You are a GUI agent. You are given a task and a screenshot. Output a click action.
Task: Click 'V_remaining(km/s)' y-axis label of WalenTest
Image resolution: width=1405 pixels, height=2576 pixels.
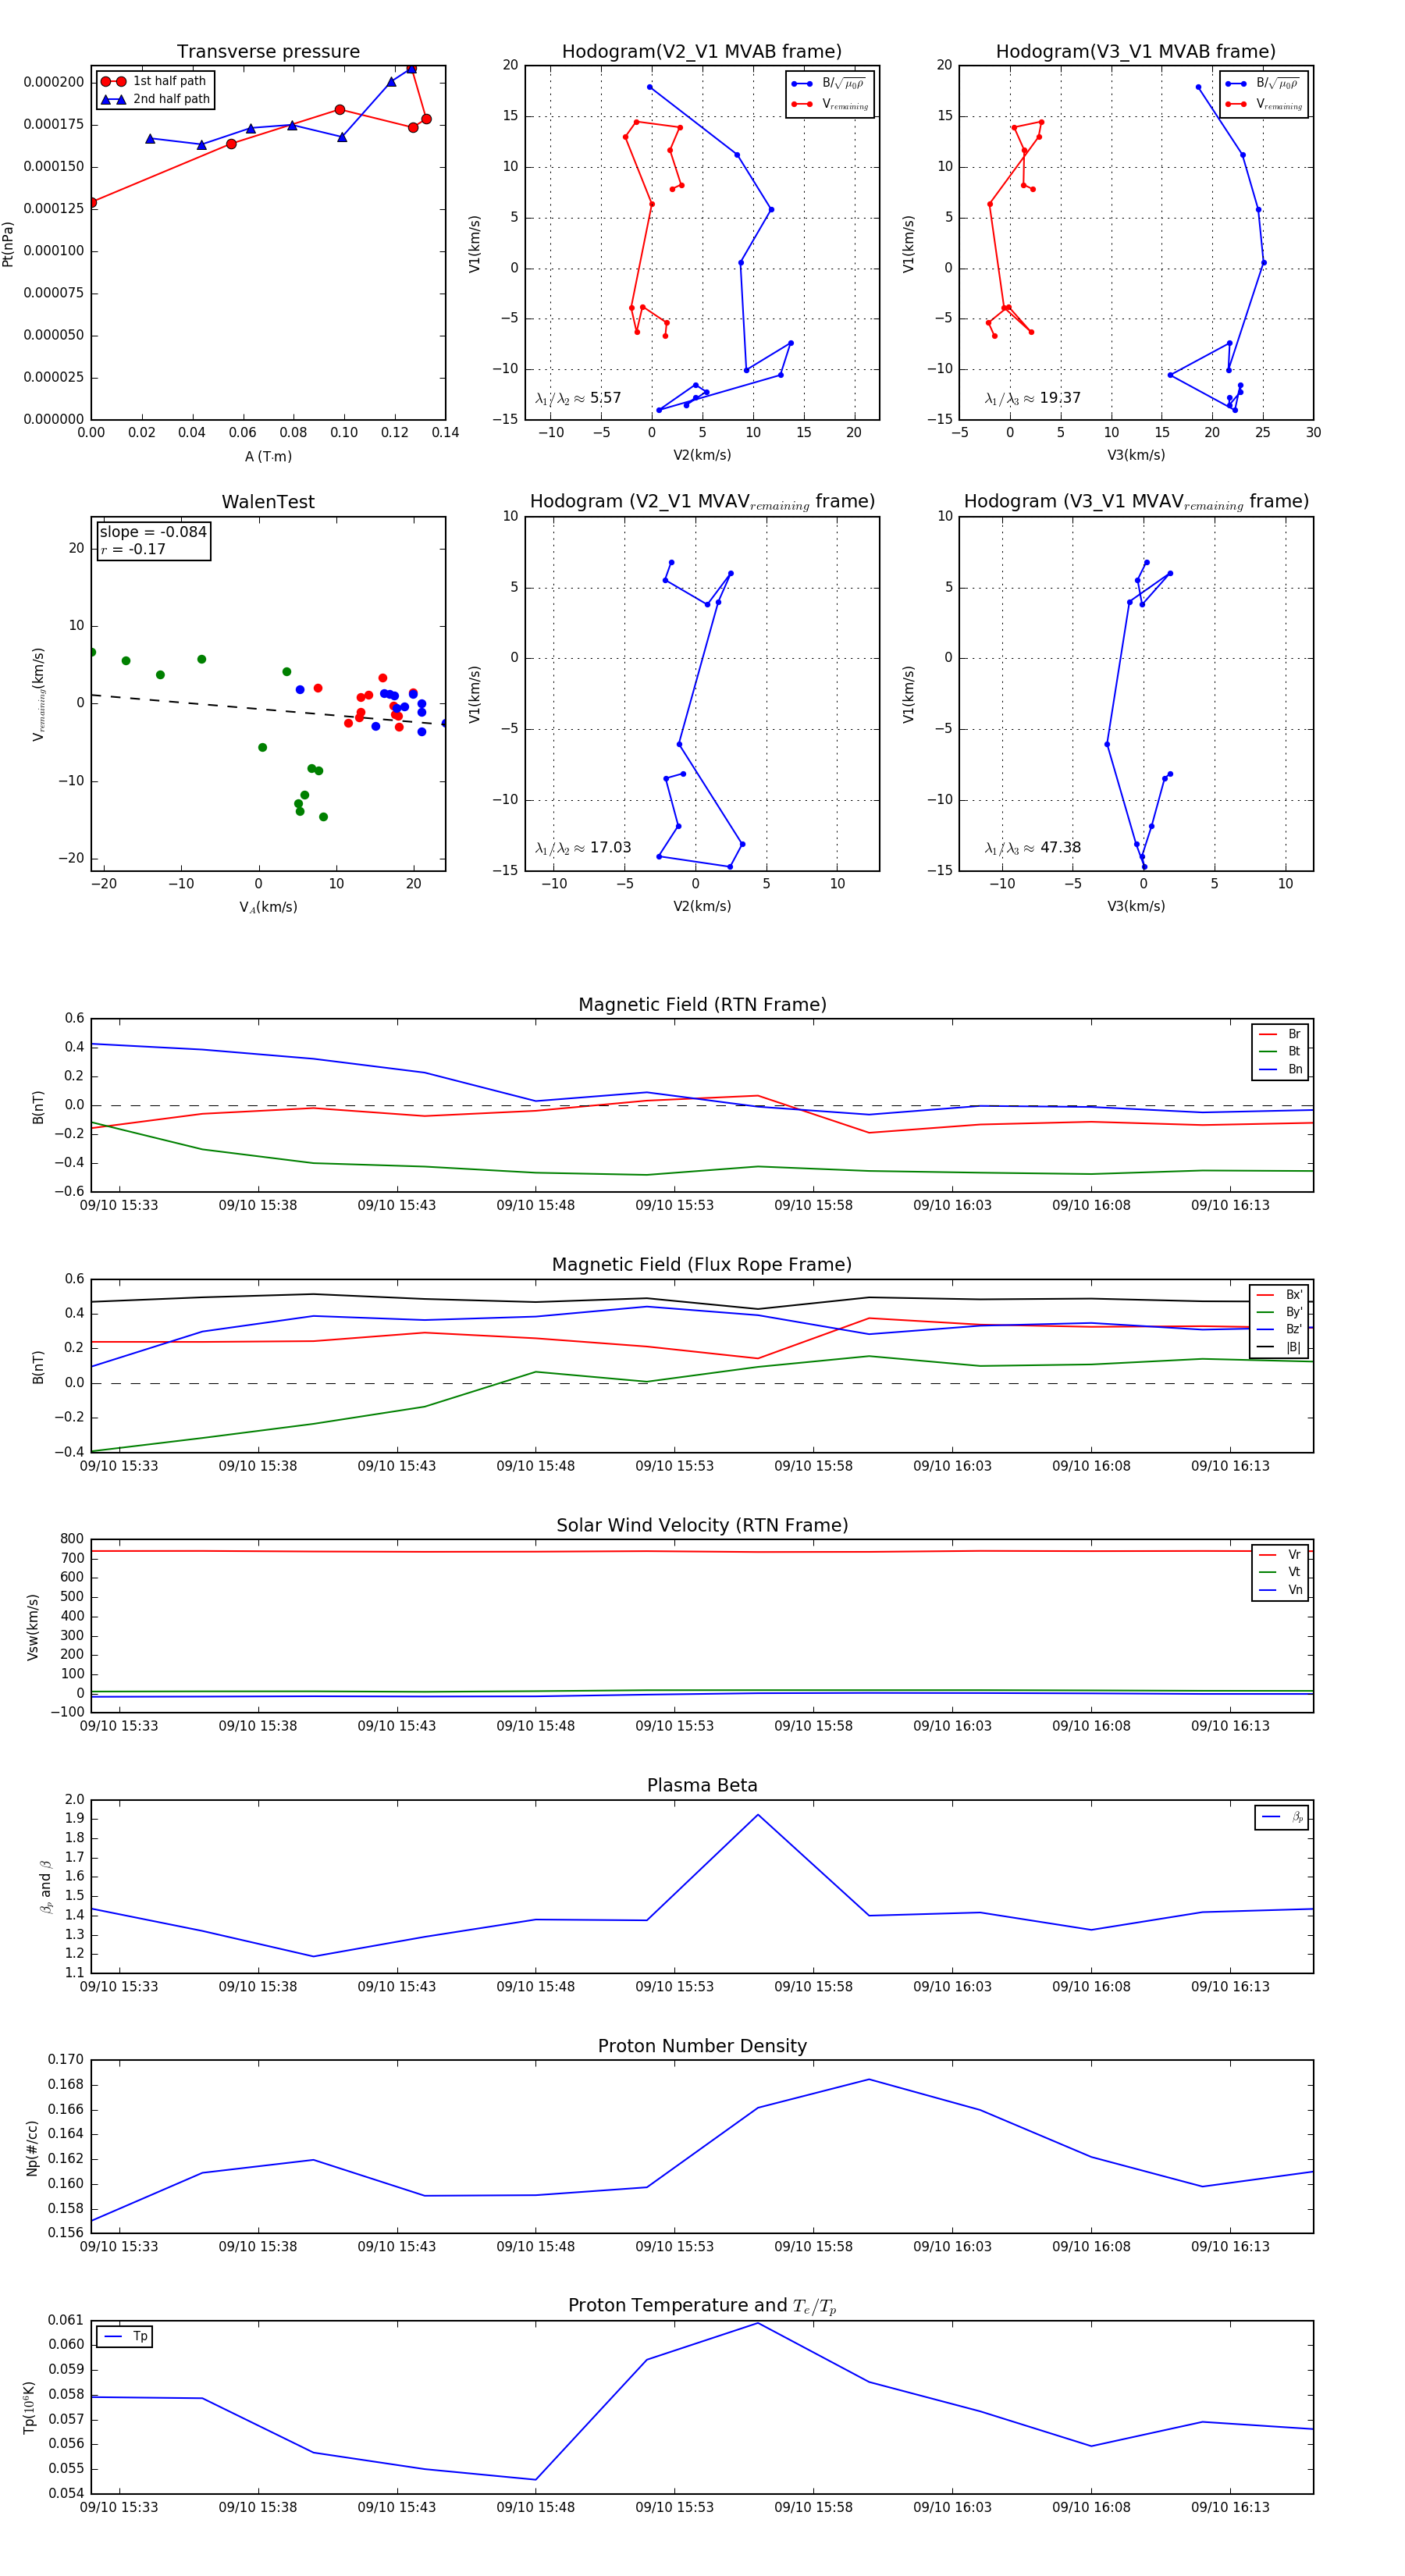coord(38,694)
